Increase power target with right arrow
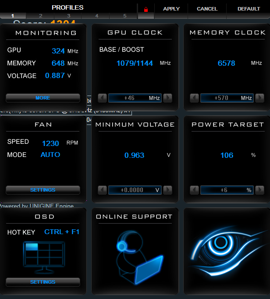This screenshot has width=270, height=299. point(260,190)
